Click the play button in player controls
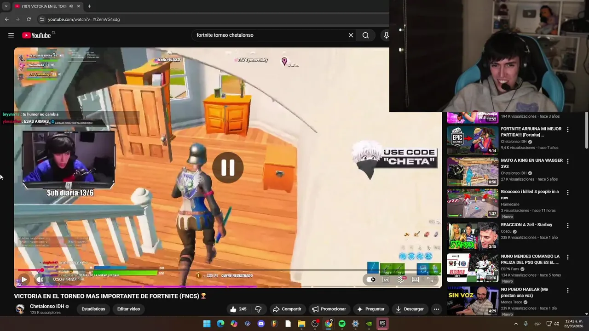 (24, 279)
